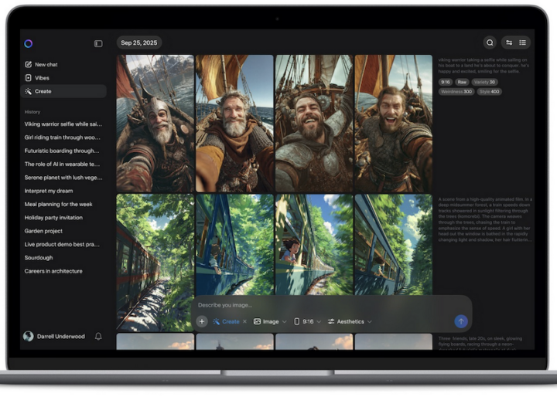Collapse the sidebar with the panel icon
This screenshot has width=557, height=417.
[98, 44]
